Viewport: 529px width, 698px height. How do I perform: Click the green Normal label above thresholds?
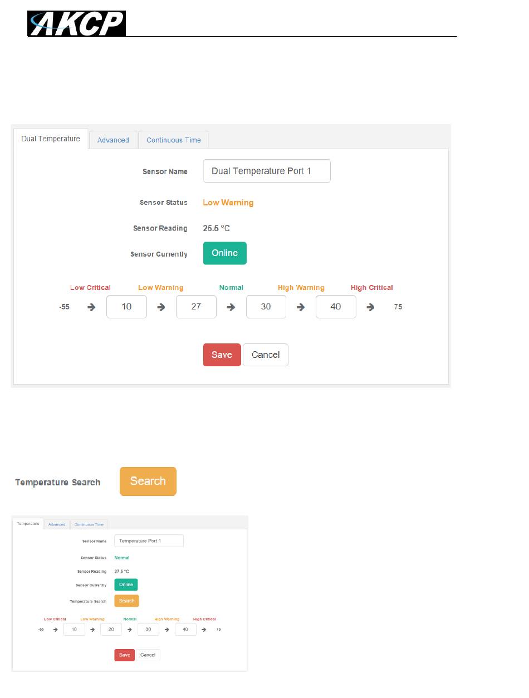click(231, 288)
